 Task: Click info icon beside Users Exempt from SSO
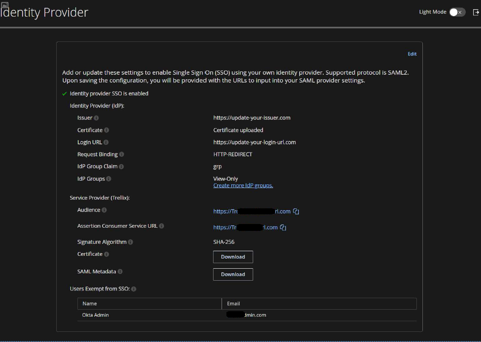pyautogui.click(x=133, y=289)
